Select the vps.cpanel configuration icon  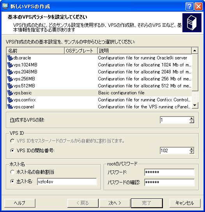pyautogui.click(x=10, y=106)
